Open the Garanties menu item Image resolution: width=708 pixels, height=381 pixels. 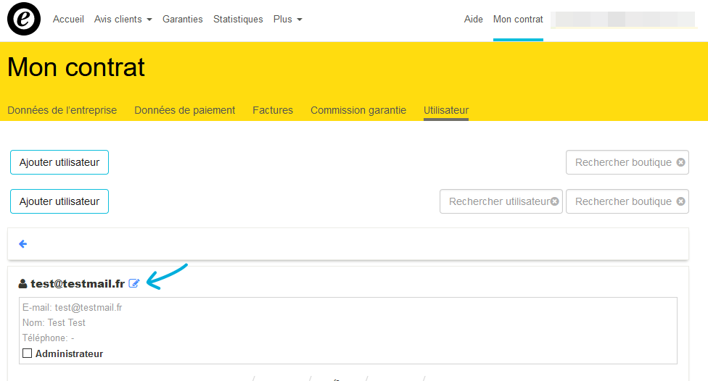point(182,20)
